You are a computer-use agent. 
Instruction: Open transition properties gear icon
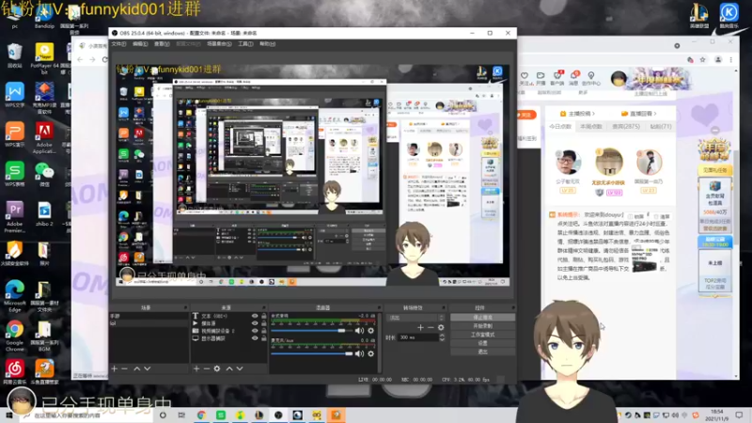pyautogui.click(x=441, y=327)
